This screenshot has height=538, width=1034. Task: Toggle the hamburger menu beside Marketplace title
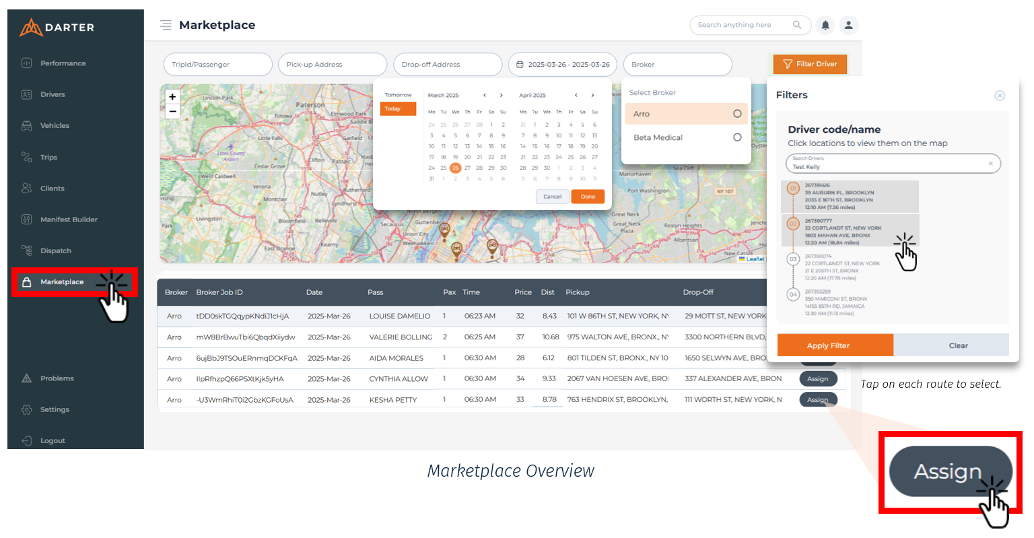coord(166,25)
